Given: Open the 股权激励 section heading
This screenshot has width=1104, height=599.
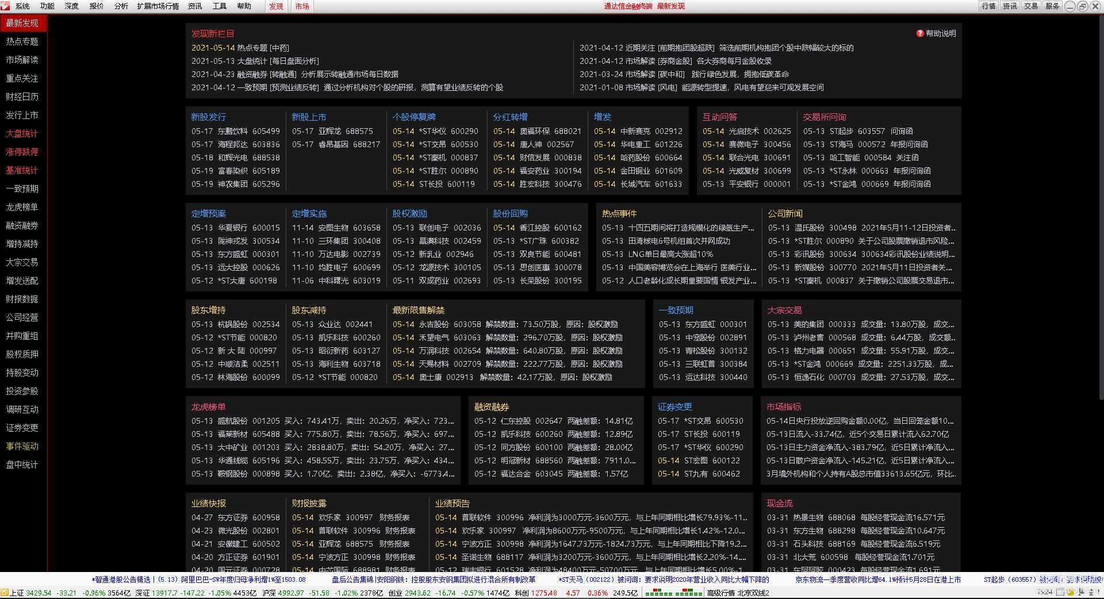Looking at the screenshot, I should (409, 213).
